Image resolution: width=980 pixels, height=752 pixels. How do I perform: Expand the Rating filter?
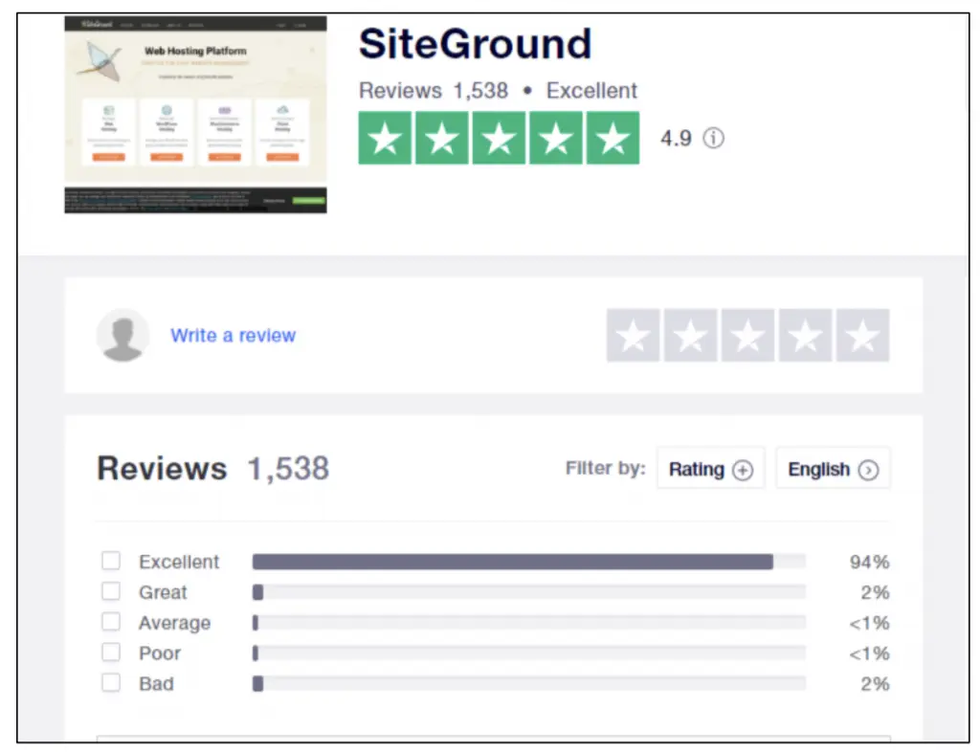(x=710, y=469)
